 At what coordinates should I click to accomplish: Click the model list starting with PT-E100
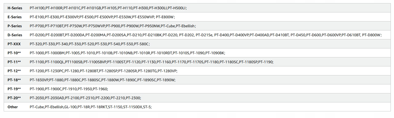[x=102, y=17]
